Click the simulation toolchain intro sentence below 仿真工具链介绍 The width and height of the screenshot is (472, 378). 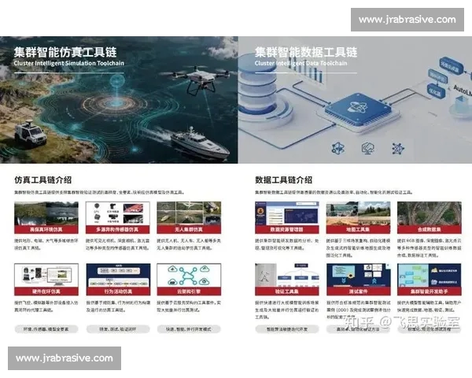(99, 192)
